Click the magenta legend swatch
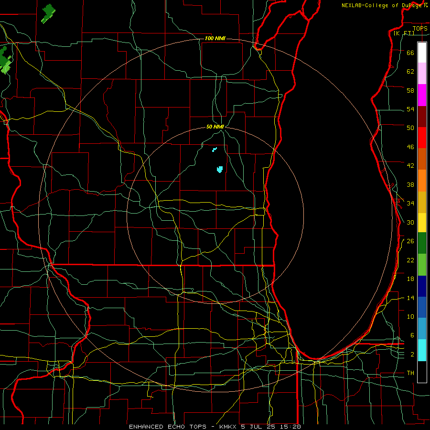Image resolution: width=430 pixels, height=430 pixels. tap(422, 95)
